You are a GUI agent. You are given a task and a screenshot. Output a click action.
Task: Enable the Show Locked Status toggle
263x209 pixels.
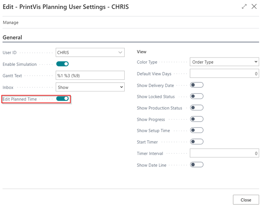[197, 96]
